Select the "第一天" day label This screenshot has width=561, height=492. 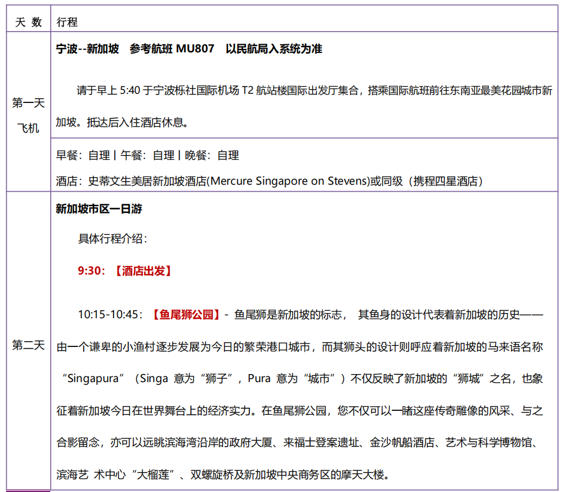pos(28,103)
